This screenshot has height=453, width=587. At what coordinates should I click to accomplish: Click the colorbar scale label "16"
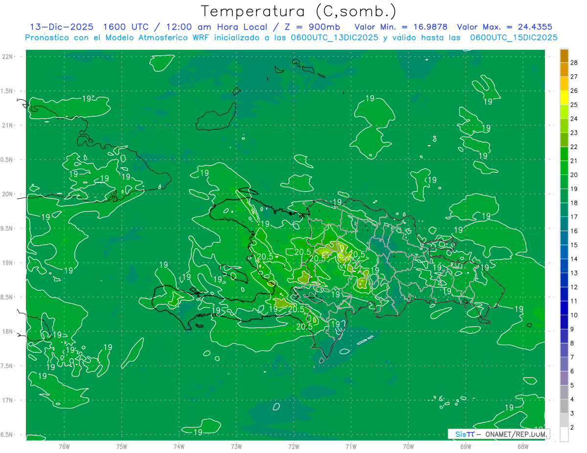point(574,231)
